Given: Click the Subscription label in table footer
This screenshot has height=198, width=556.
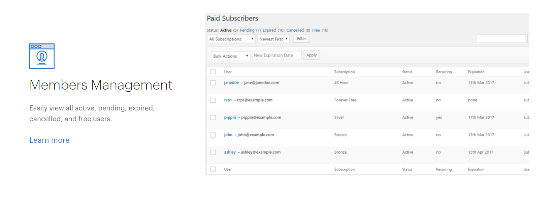Looking at the screenshot, I should (x=344, y=169).
